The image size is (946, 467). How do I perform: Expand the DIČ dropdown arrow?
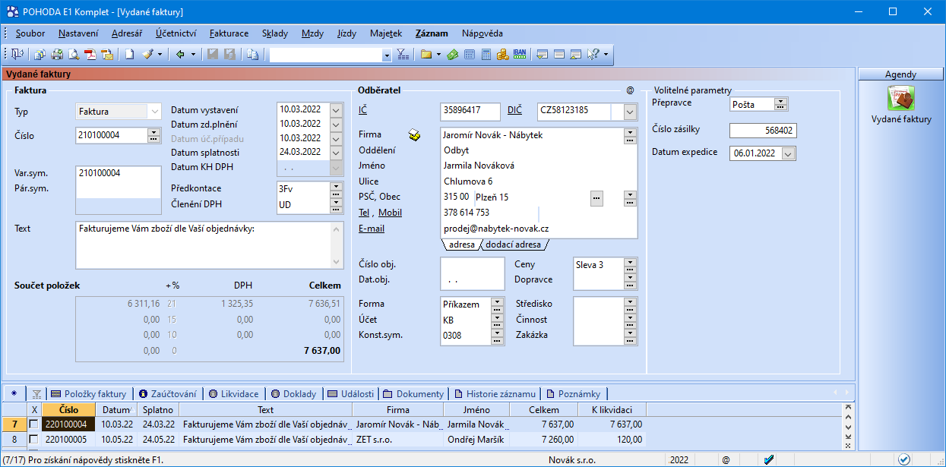(630, 112)
